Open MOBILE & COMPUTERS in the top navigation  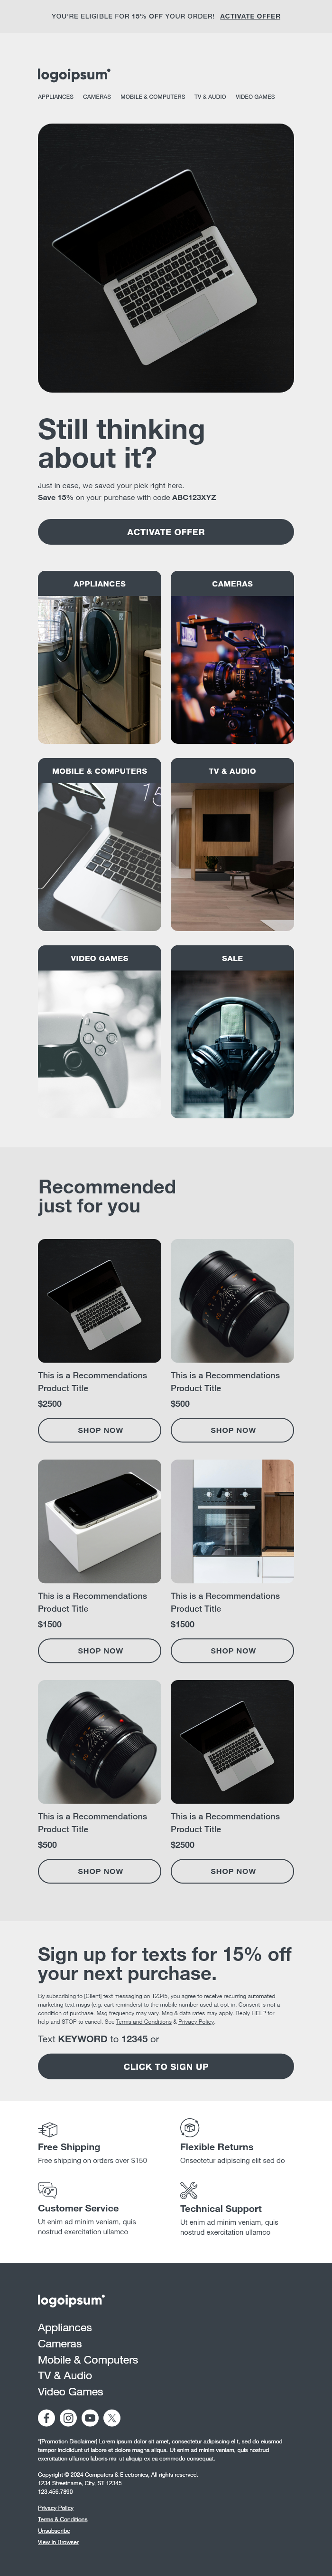click(153, 97)
